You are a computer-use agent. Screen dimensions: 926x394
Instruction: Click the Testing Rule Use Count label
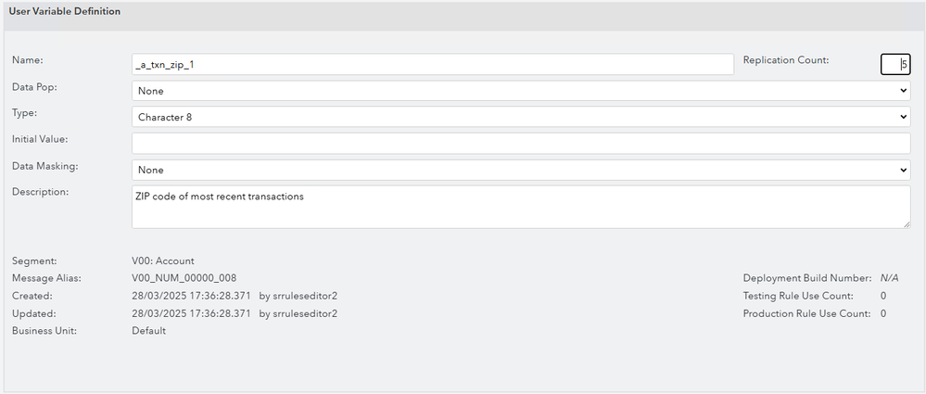coord(798,296)
